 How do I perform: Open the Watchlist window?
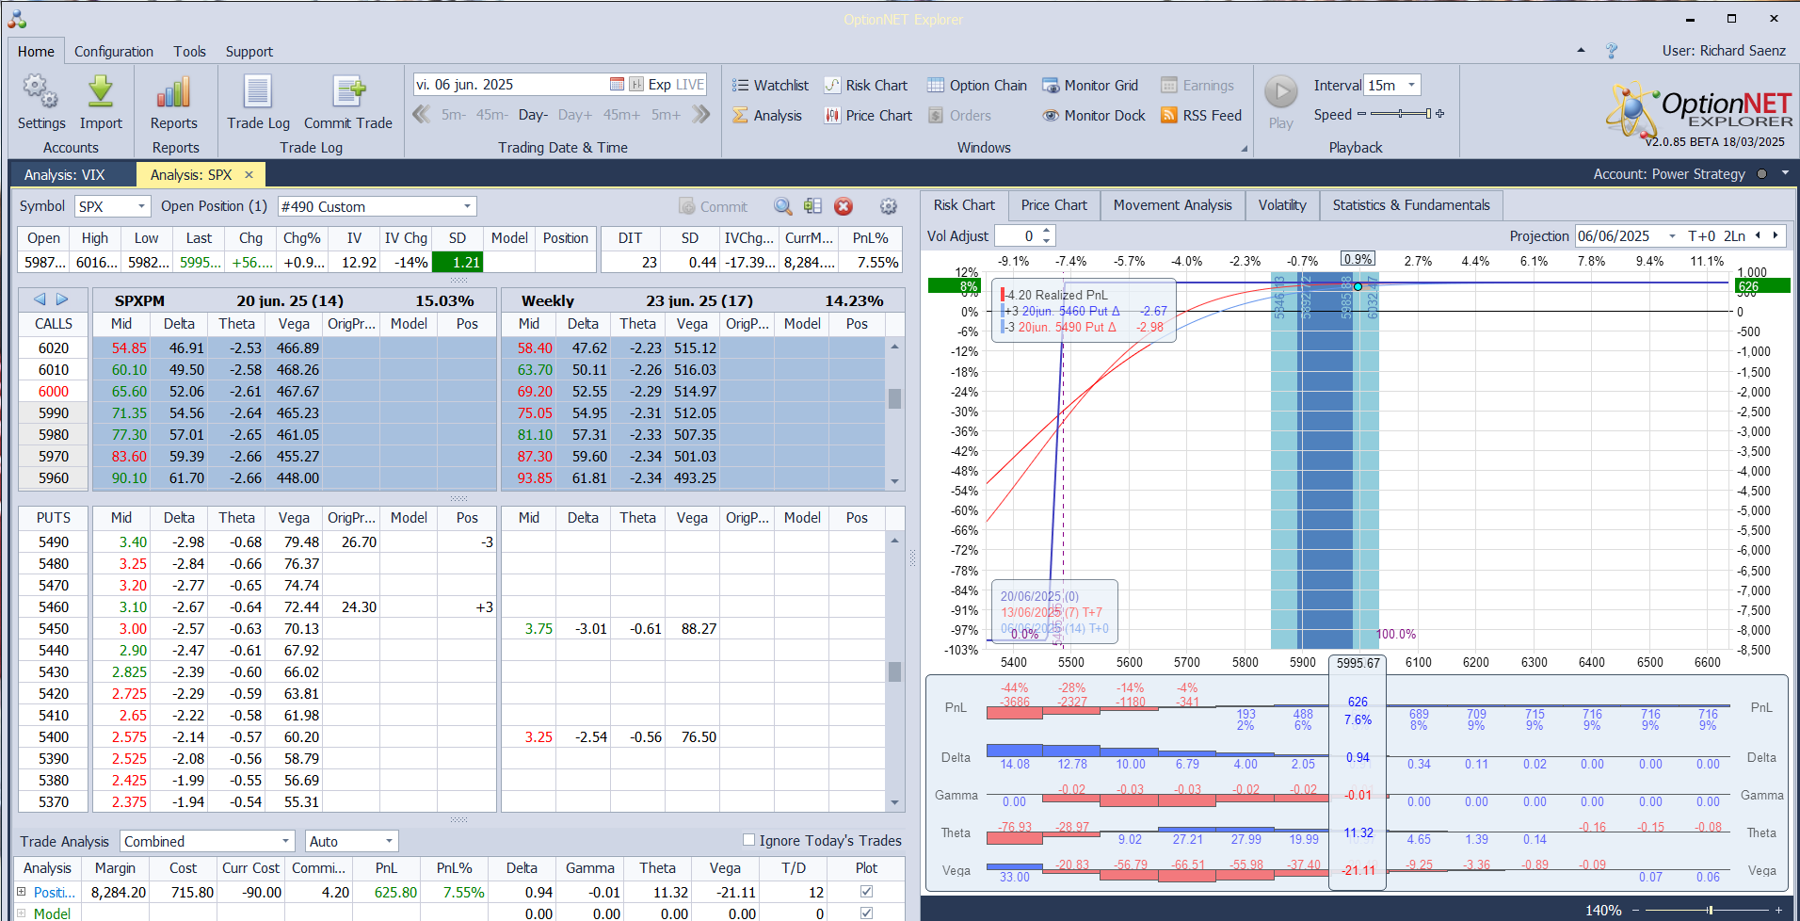770,86
